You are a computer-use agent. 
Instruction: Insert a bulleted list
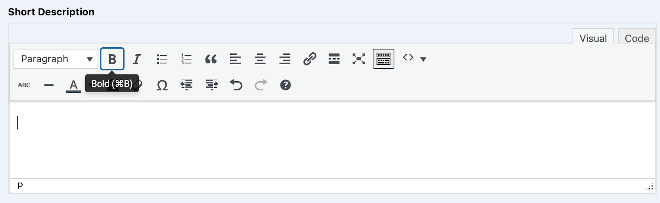click(162, 59)
